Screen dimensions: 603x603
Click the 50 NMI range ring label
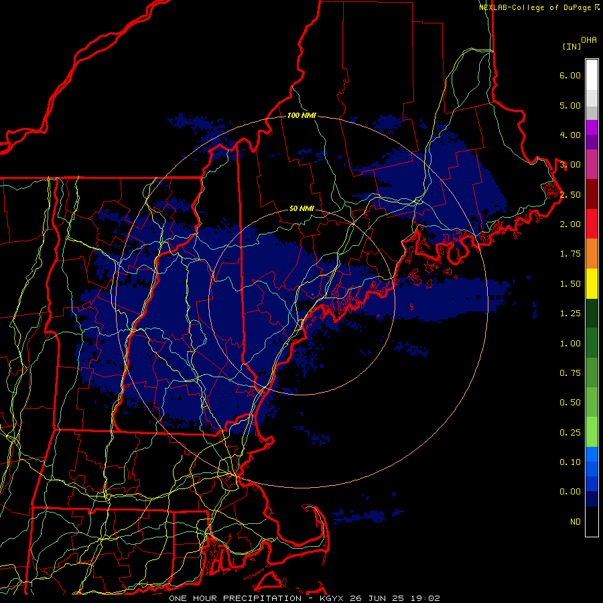pos(301,208)
